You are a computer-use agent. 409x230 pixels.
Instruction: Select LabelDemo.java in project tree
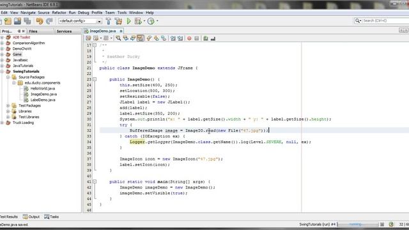tap(43, 100)
